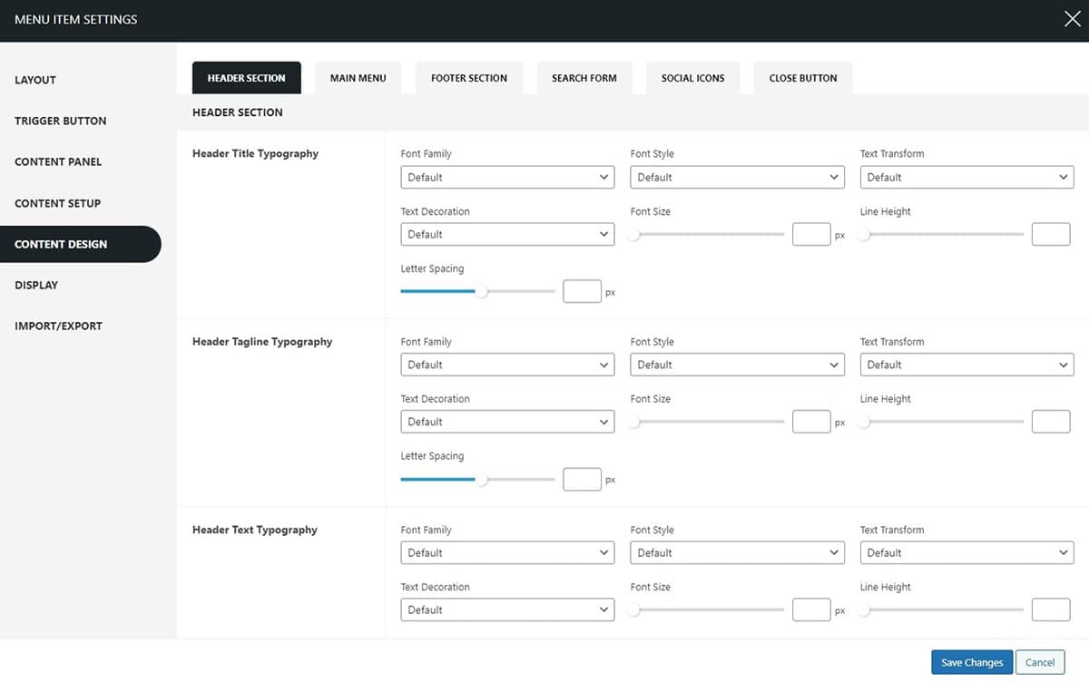Open the Close Button tab
Image resolution: width=1089 pixels, height=682 pixels.
[x=803, y=78]
